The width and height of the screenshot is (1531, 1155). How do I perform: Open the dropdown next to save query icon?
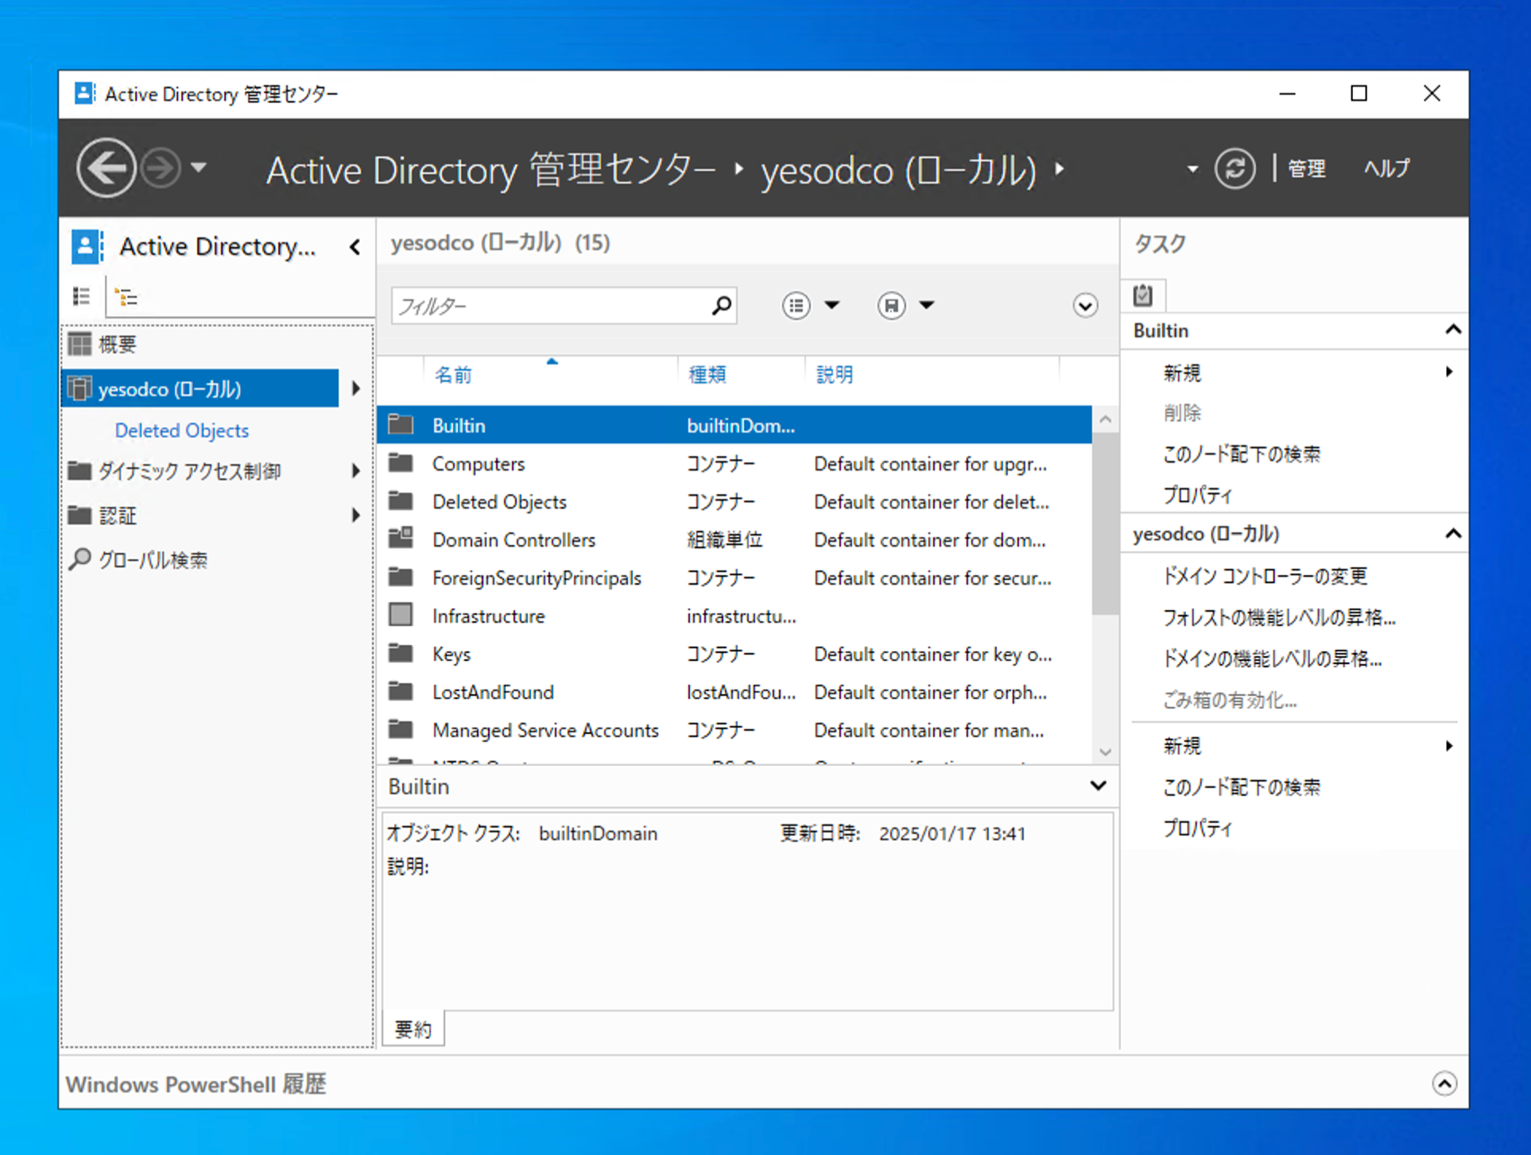[x=927, y=305]
